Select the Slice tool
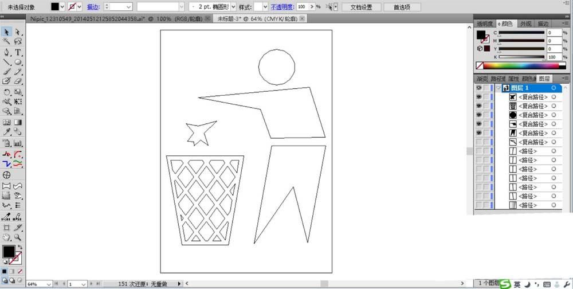The height and width of the screenshot is (289, 573). (18, 228)
